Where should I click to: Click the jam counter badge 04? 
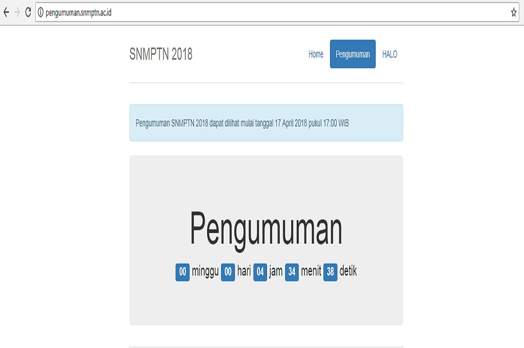pos(260,272)
